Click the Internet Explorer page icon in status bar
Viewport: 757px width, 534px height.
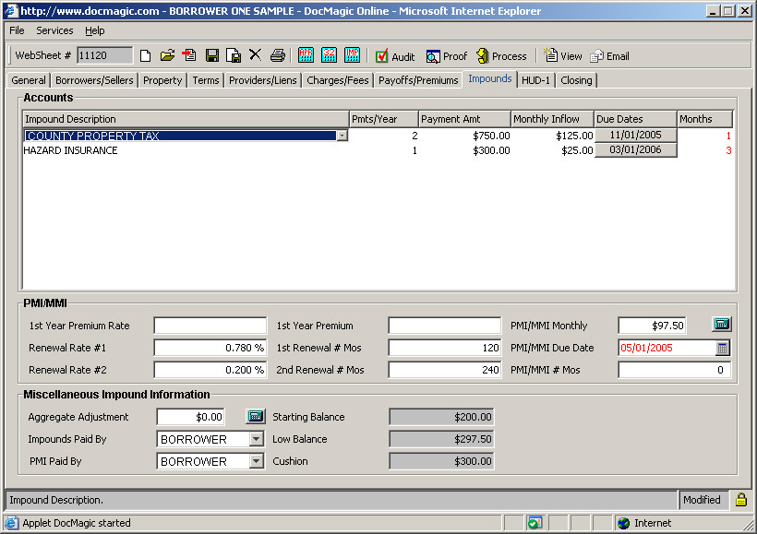11,523
